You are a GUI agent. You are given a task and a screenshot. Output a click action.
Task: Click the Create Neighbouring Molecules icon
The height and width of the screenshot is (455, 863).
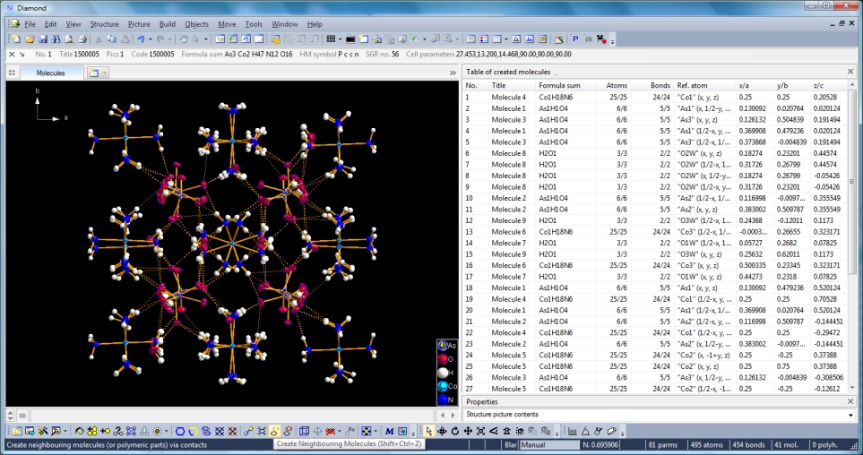[x=275, y=431]
